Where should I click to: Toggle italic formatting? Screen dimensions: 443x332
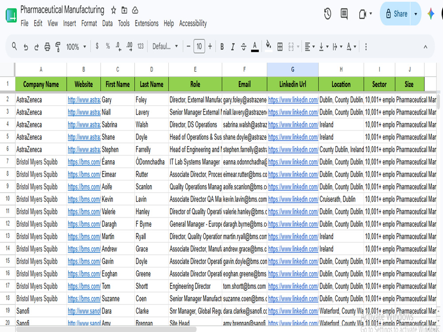(x=233, y=47)
